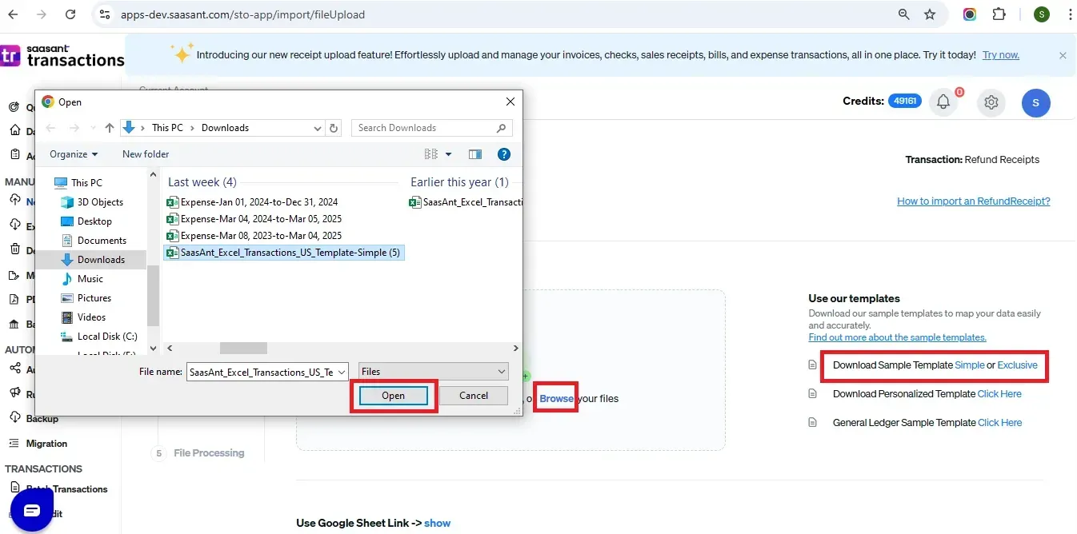Click the Open button in the dialog
The width and height of the screenshot is (1077, 534).
click(x=393, y=396)
